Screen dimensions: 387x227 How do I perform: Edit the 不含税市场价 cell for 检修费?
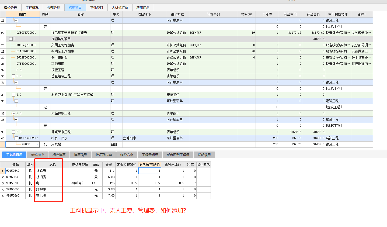(x=150, y=171)
